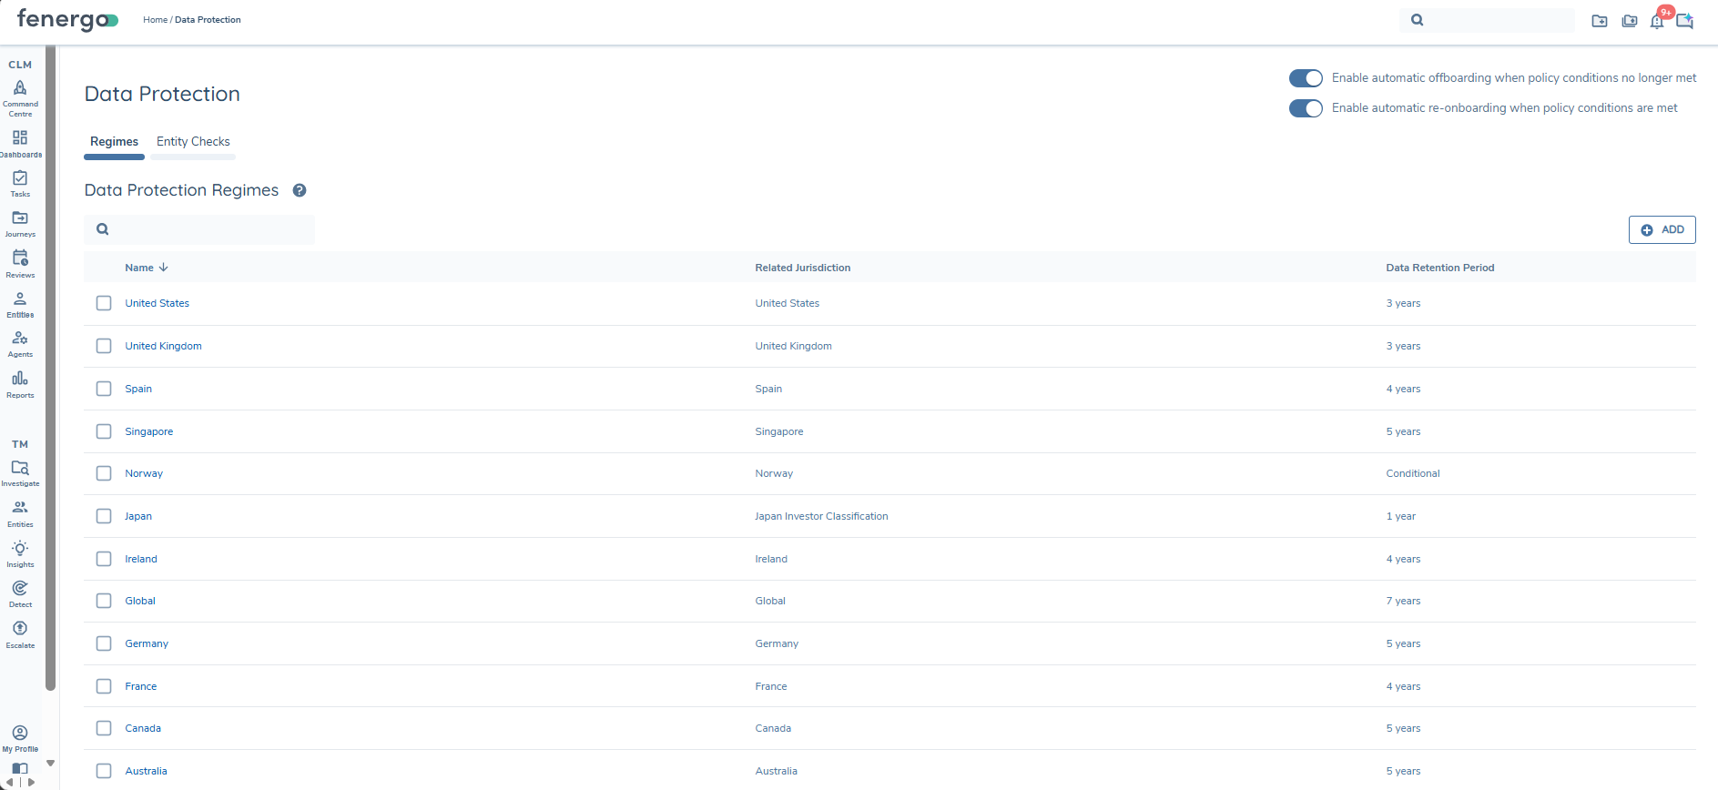Click the ADD button
1718x790 pixels.
1662,229
